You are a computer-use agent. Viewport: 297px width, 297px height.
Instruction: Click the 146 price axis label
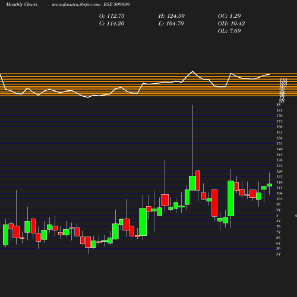click(279, 149)
